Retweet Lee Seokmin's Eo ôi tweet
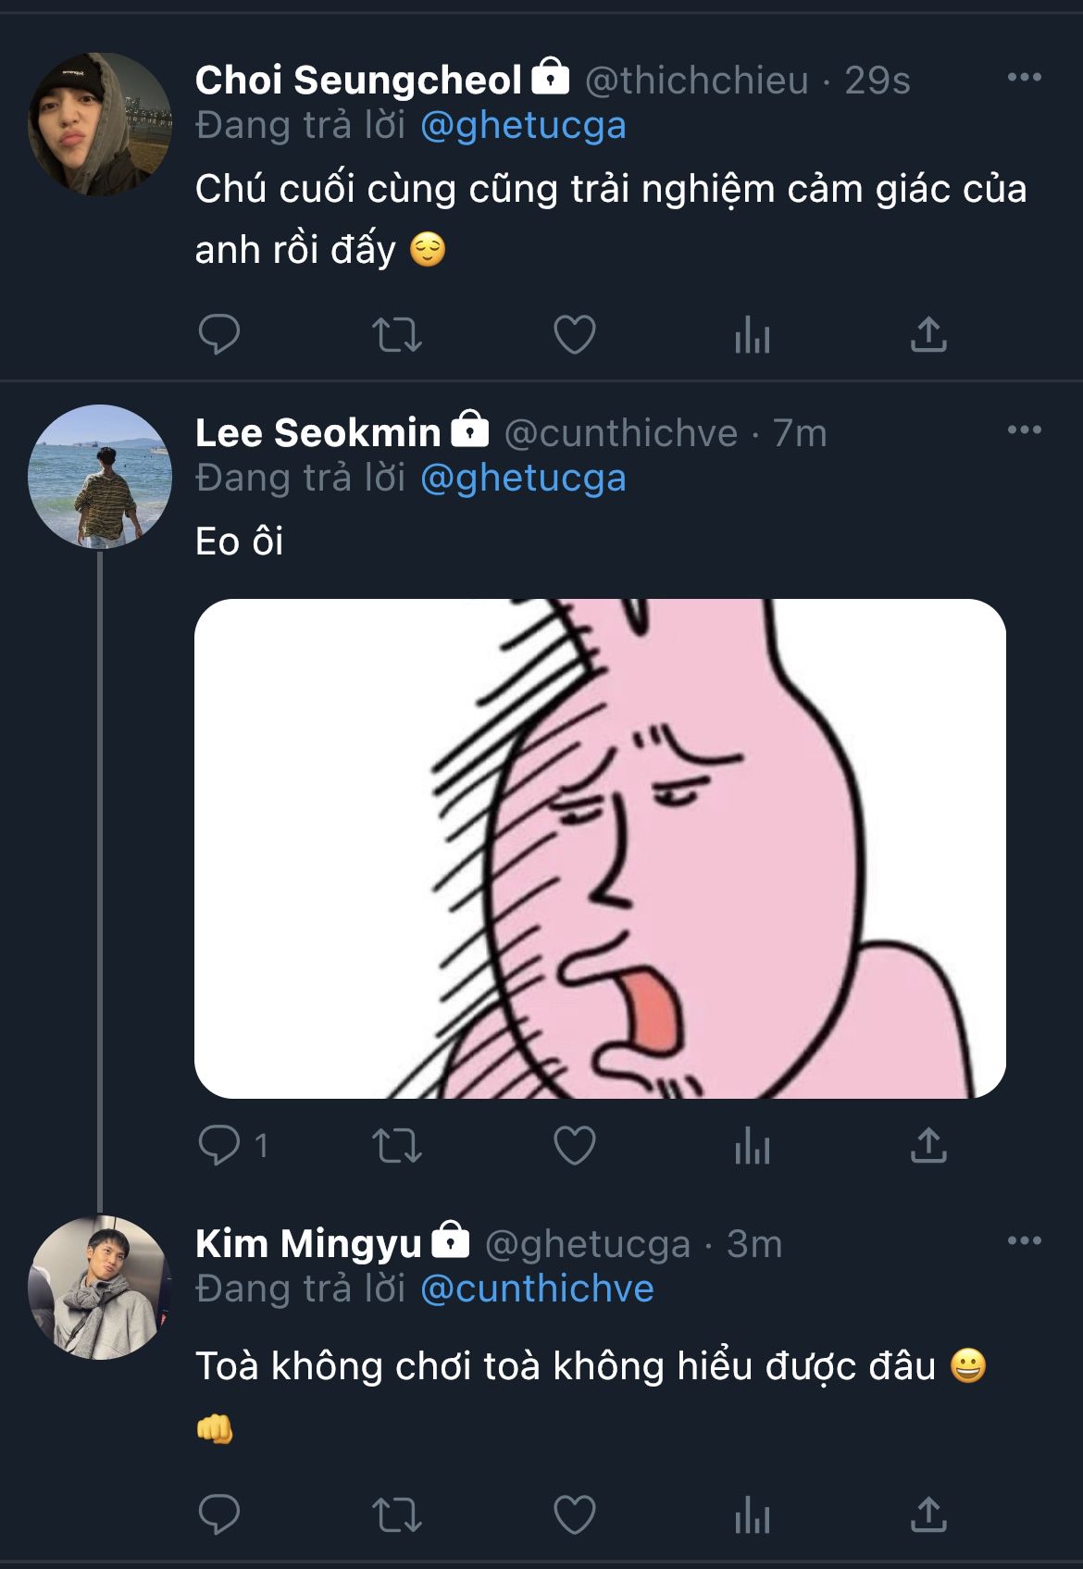The width and height of the screenshot is (1083, 1569). coord(397,1145)
